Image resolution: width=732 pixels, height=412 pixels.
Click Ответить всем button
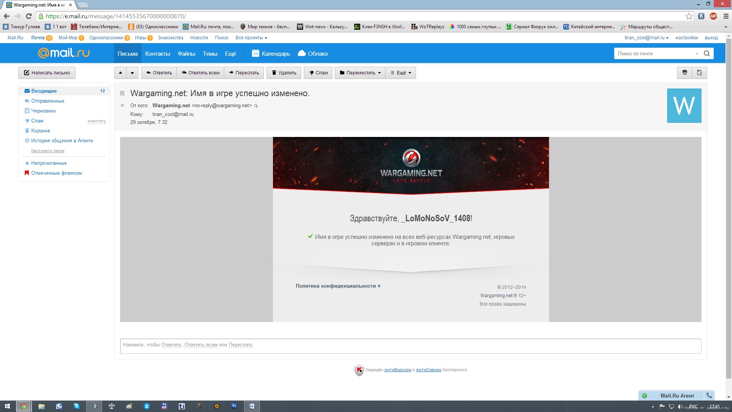click(x=200, y=72)
